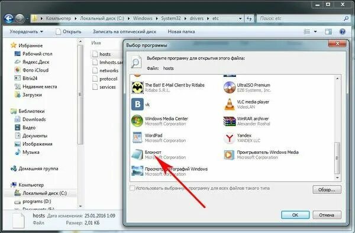Click navigation pane scrollbar thumb
The height and width of the screenshot is (233, 355).
pyautogui.click(x=80, y=95)
